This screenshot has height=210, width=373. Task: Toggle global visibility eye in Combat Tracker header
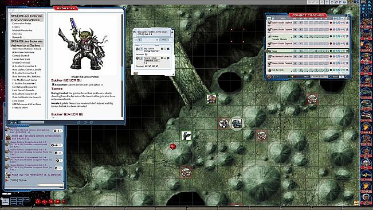[269, 18]
